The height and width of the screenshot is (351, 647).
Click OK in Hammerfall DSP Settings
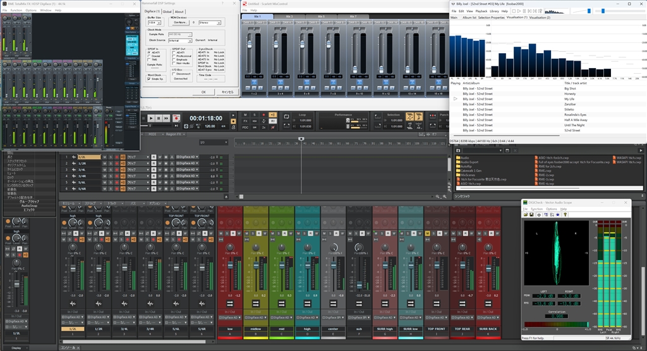(x=203, y=92)
